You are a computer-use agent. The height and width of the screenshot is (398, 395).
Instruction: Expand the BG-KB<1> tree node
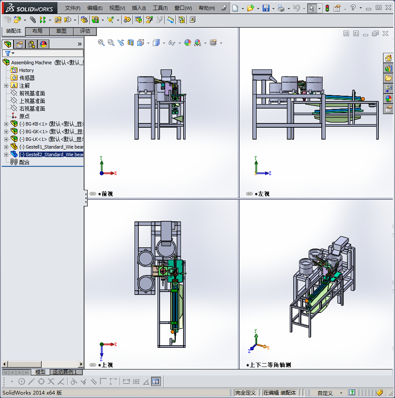(6, 124)
